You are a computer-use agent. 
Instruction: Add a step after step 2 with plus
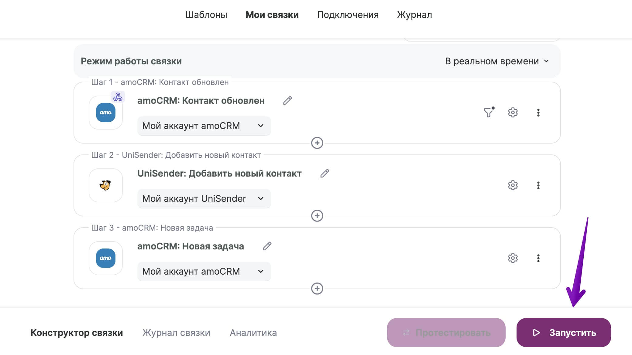click(317, 216)
